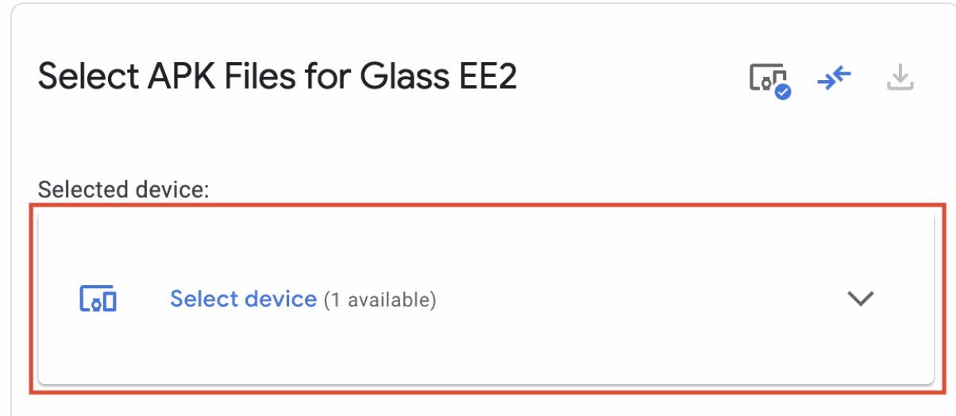
Task: Click the word "Select" at heading start
Action: (86, 78)
